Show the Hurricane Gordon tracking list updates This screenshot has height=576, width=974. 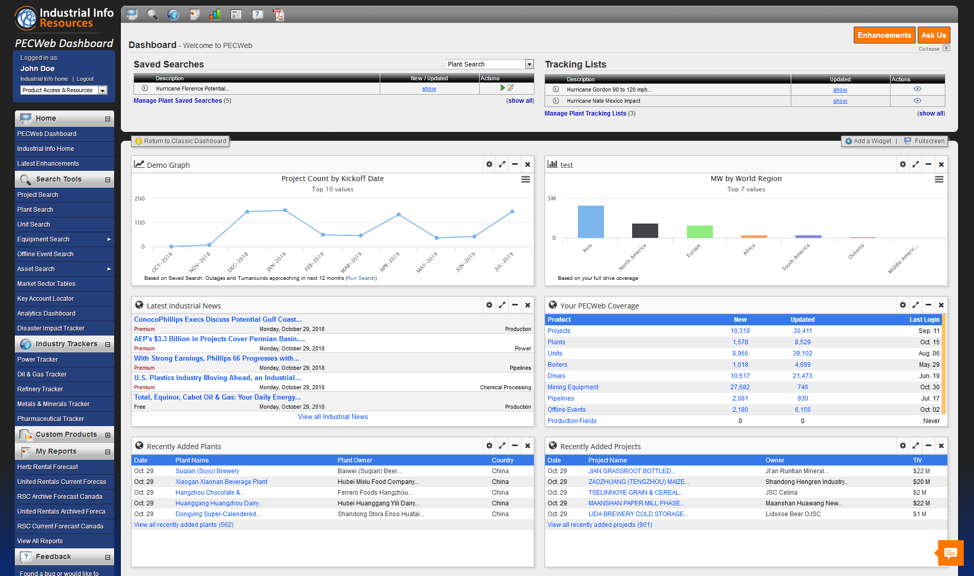(840, 89)
